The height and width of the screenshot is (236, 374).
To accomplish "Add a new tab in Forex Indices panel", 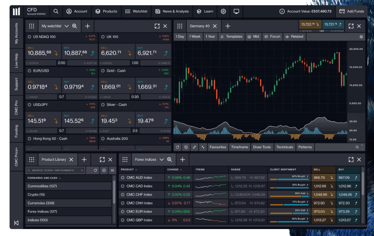I will (x=182, y=160).
